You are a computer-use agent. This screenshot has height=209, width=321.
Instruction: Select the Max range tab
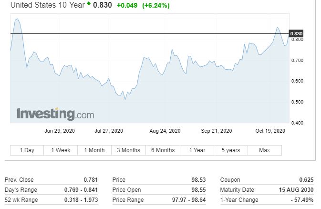point(264,150)
